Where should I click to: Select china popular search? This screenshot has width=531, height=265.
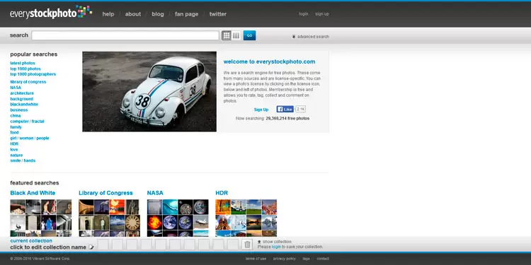(x=16, y=116)
